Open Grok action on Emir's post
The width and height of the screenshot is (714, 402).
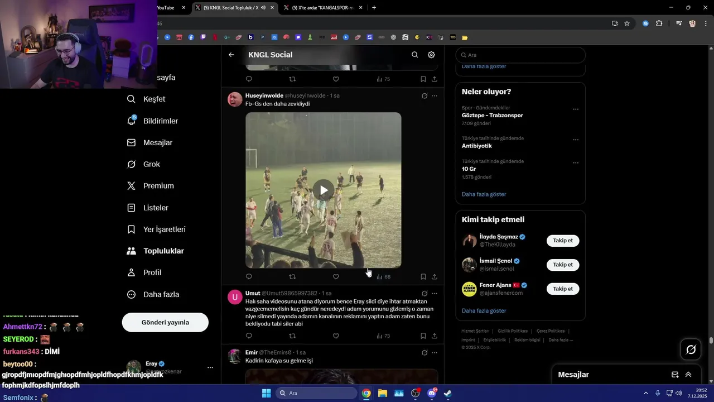pyautogui.click(x=424, y=352)
